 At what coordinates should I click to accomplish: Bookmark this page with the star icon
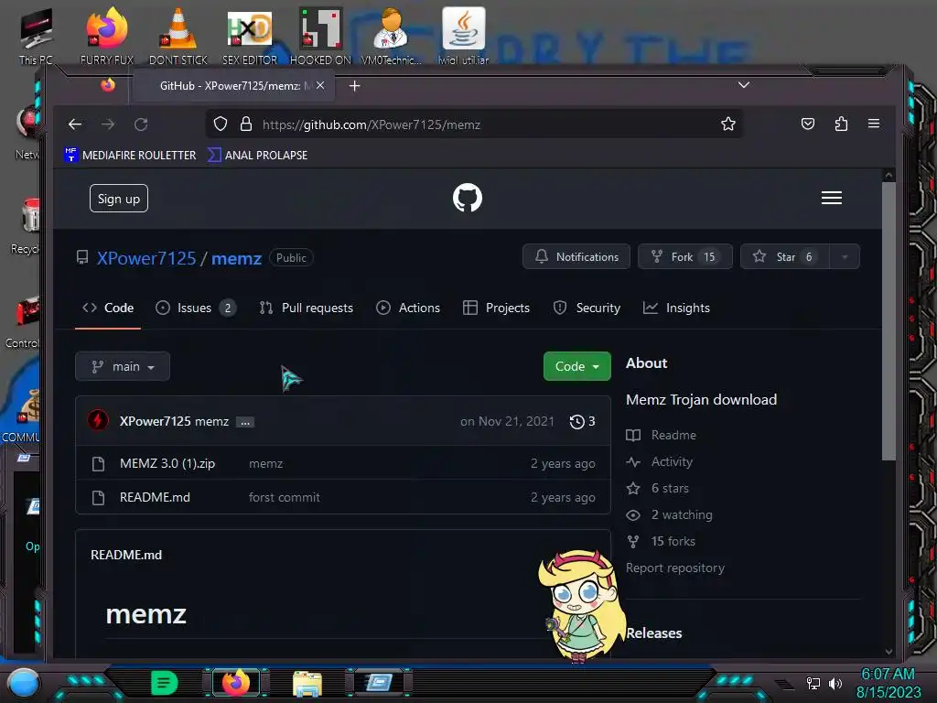[x=727, y=124]
